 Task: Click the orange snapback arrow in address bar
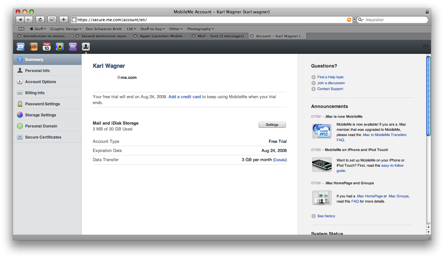tap(349, 20)
